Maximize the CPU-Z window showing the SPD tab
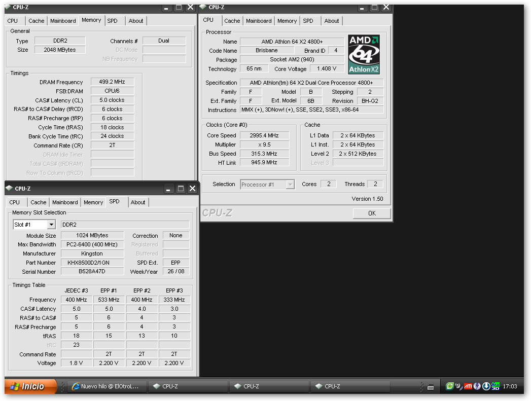 181,189
